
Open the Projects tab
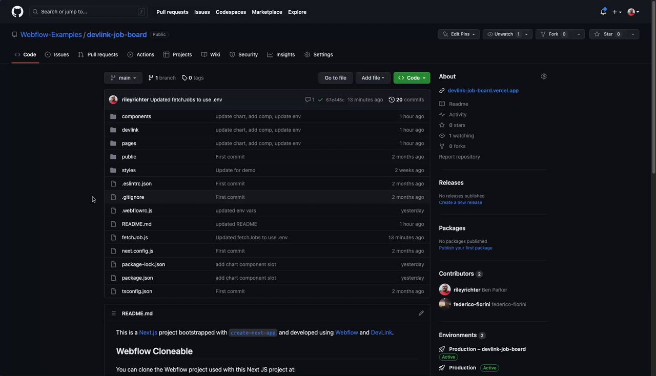[x=178, y=54]
